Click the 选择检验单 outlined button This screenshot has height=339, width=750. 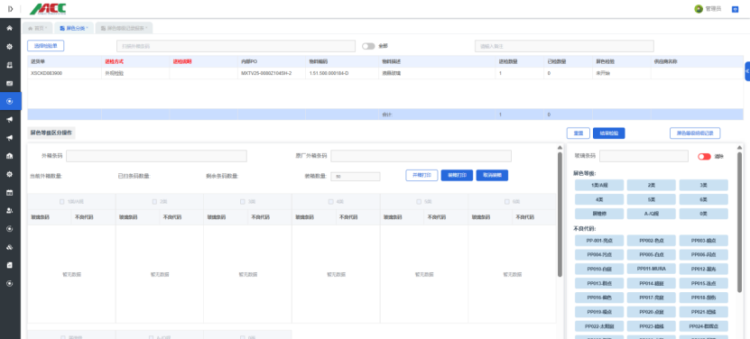(x=45, y=46)
